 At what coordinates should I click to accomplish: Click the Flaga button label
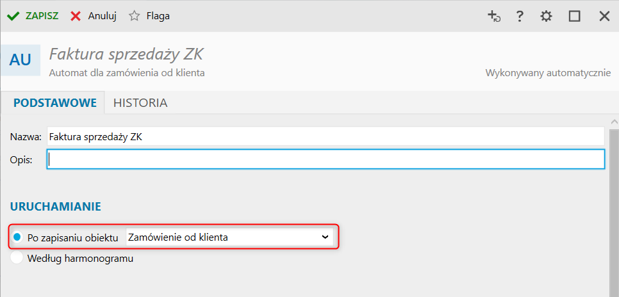tap(158, 16)
